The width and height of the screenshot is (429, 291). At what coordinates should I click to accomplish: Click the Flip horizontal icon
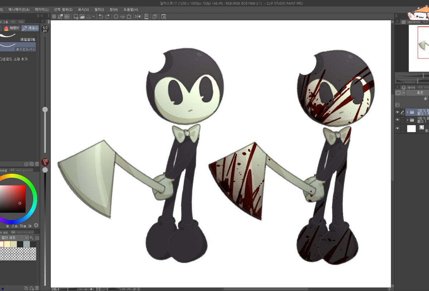point(138,16)
